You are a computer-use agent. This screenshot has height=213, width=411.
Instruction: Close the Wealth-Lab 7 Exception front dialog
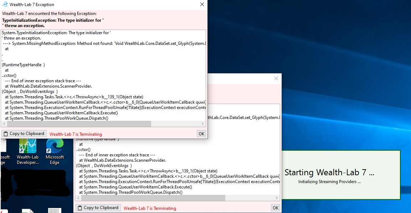[x=202, y=5]
